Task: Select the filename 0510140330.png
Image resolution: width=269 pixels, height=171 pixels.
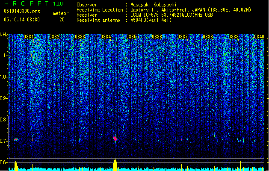Action: 22,11
